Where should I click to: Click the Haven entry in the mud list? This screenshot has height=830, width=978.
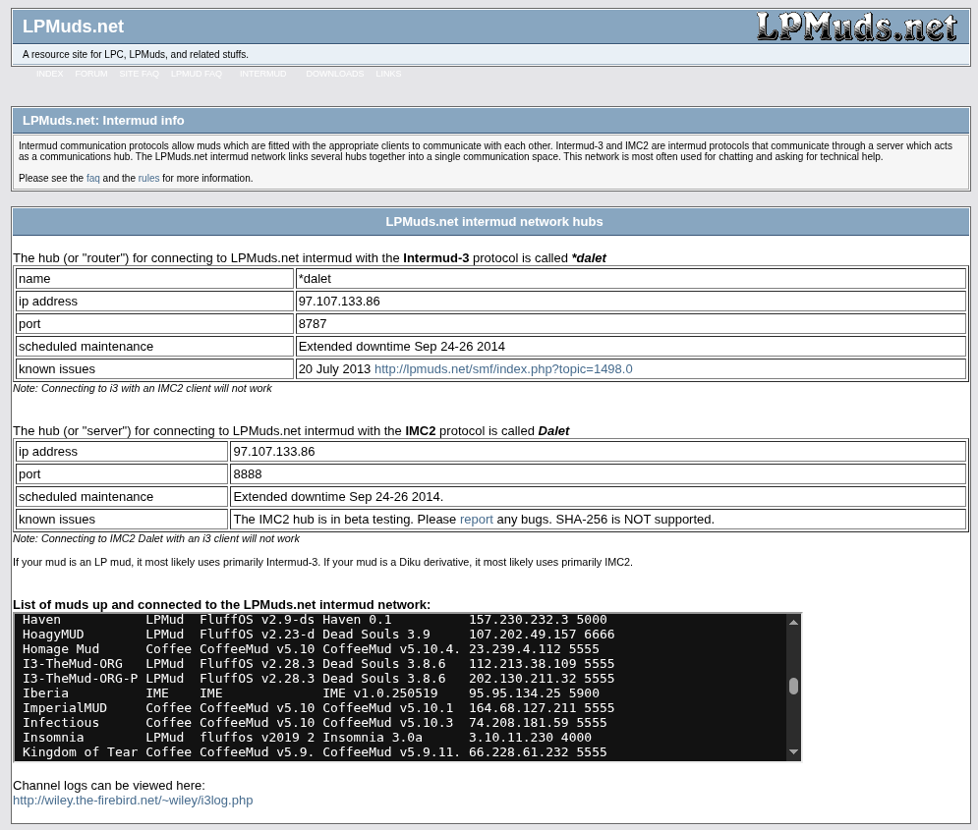click(41, 620)
